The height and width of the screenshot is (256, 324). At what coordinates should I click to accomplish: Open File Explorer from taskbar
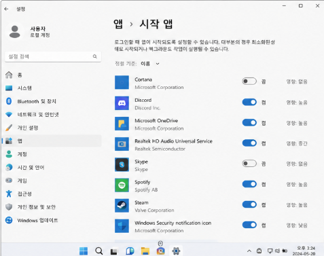coord(145,251)
